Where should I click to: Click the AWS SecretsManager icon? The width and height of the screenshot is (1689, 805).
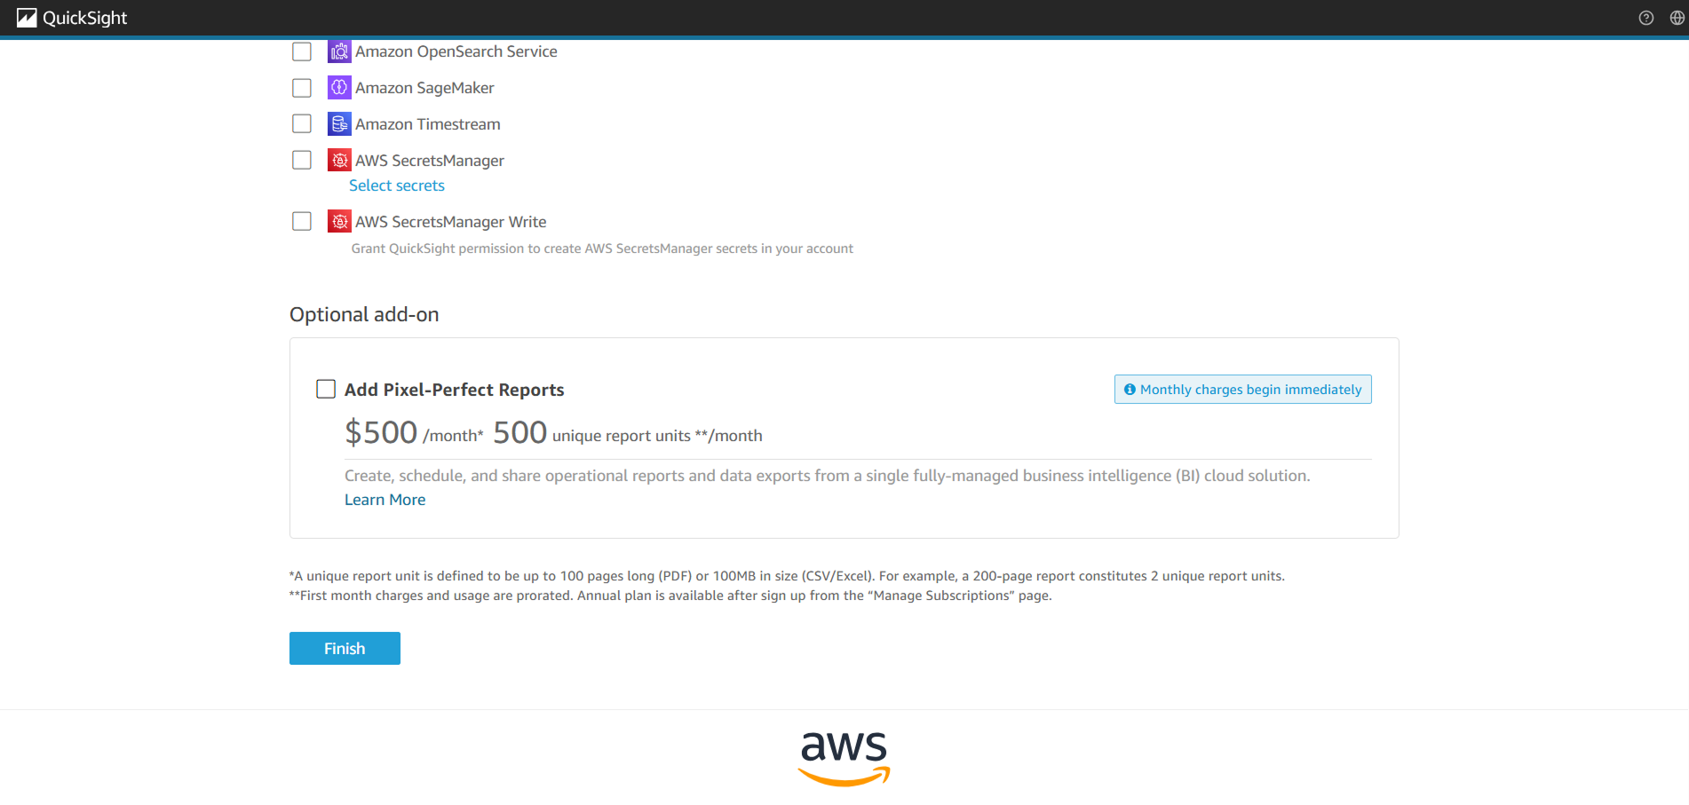(339, 161)
